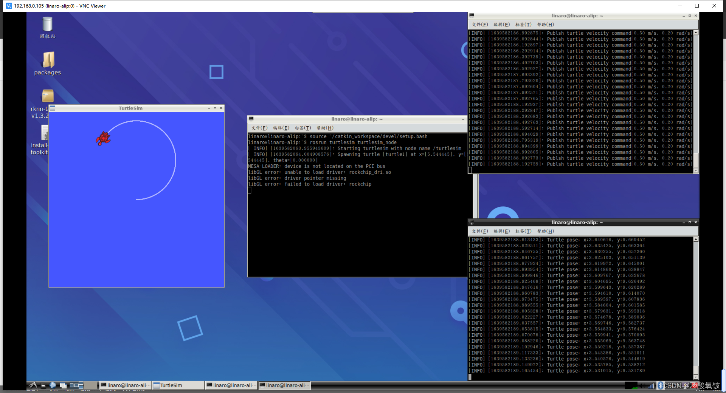Screen dimensions: 726x393
Task: Open the LXDE start menu bird icon
Action: coord(33,385)
